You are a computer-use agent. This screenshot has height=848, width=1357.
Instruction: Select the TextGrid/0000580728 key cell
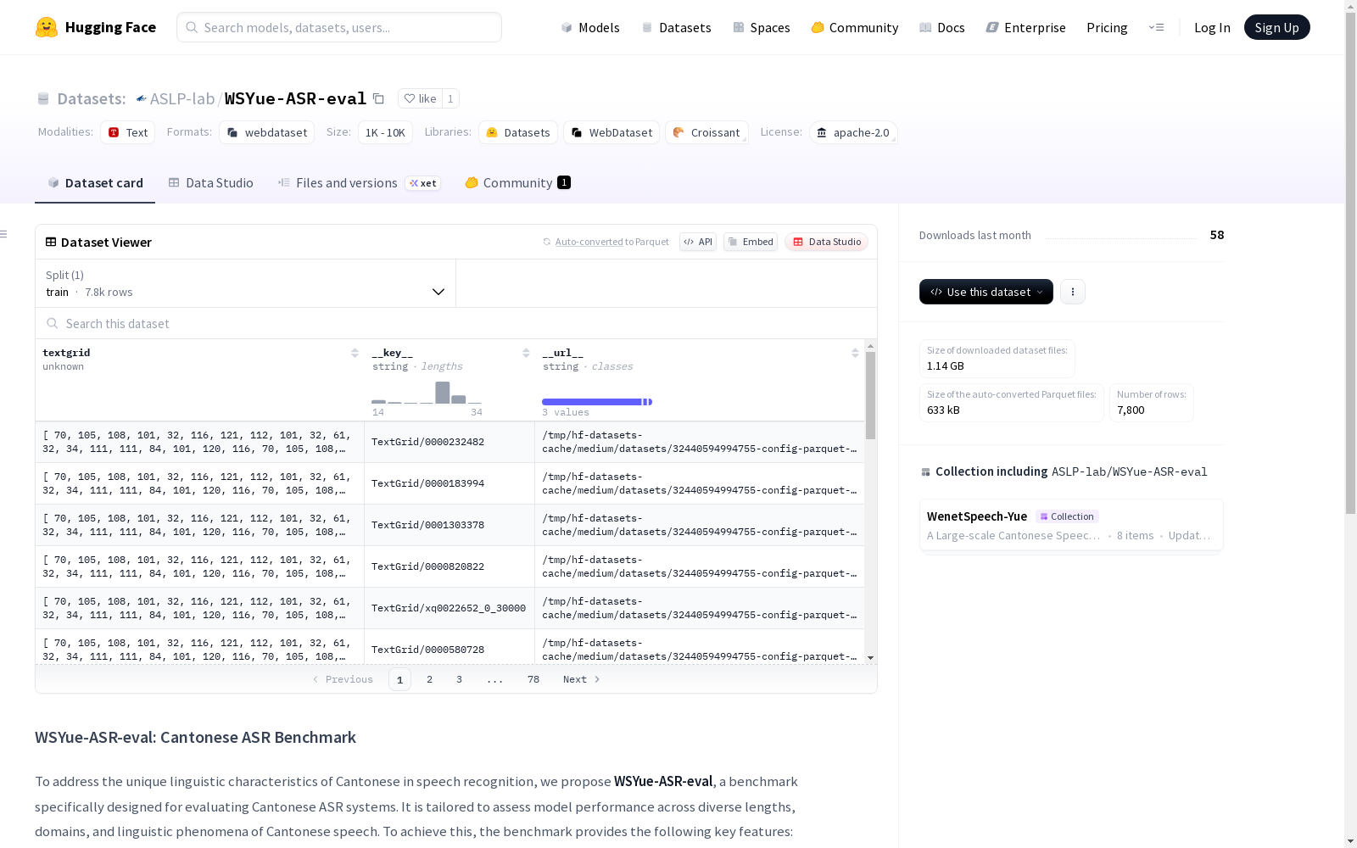[x=450, y=649]
